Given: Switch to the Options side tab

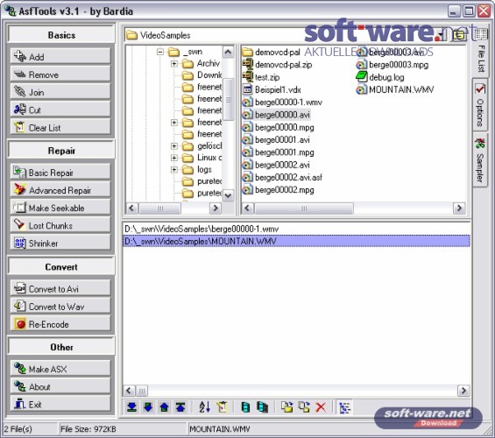Looking at the screenshot, I should coord(480,104).
